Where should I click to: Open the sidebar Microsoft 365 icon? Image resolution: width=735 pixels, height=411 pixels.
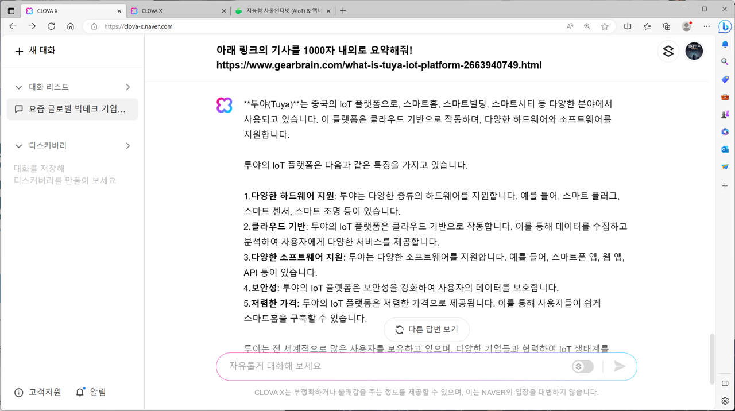pos(725,132)
